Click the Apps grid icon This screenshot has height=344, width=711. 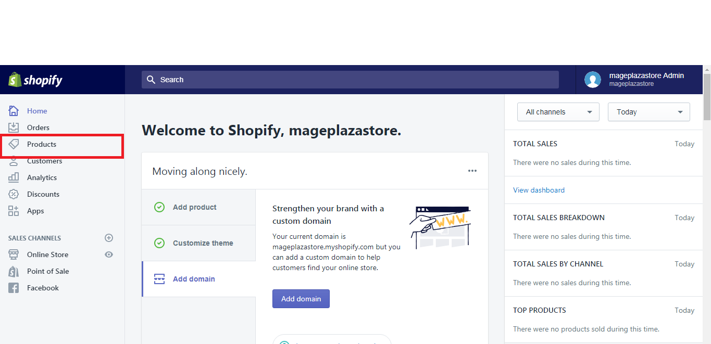pyautogui.click(x=14, y=211)
